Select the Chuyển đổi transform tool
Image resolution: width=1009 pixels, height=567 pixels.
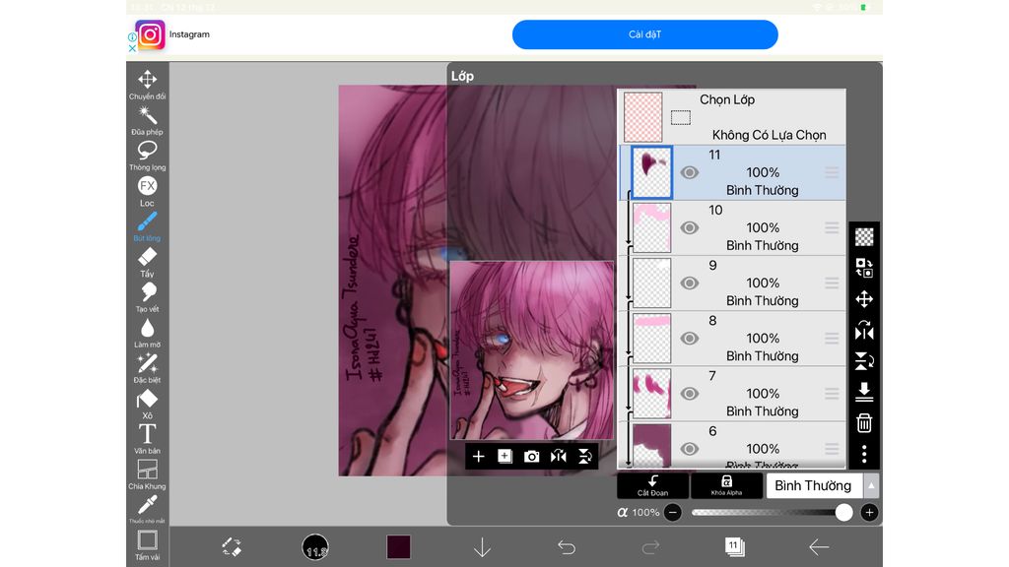pyautogui.click(x=148, y=85)
